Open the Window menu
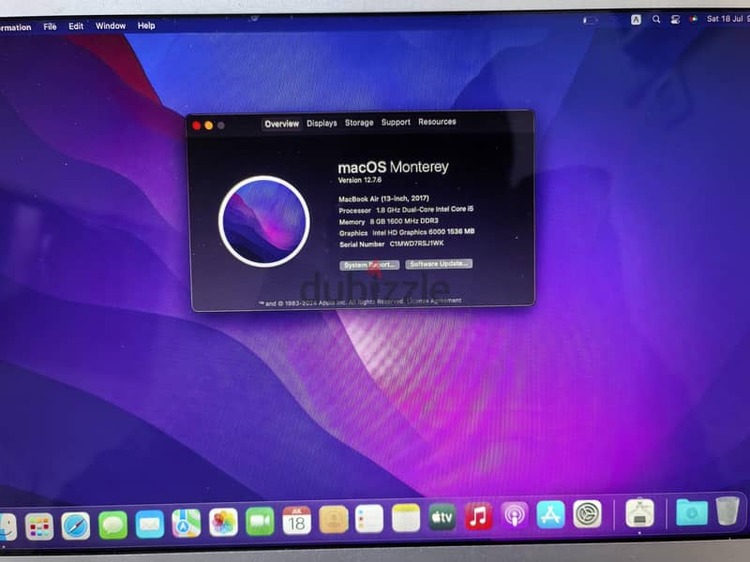Viewport: 750px width, 562px height. pyautogui.click(x=111, y=26)
